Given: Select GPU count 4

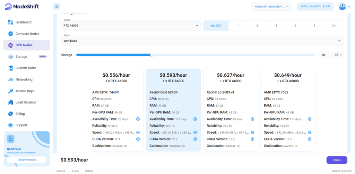Looking at the screenshot, I should pyautogui.click(x=276, y=26).
